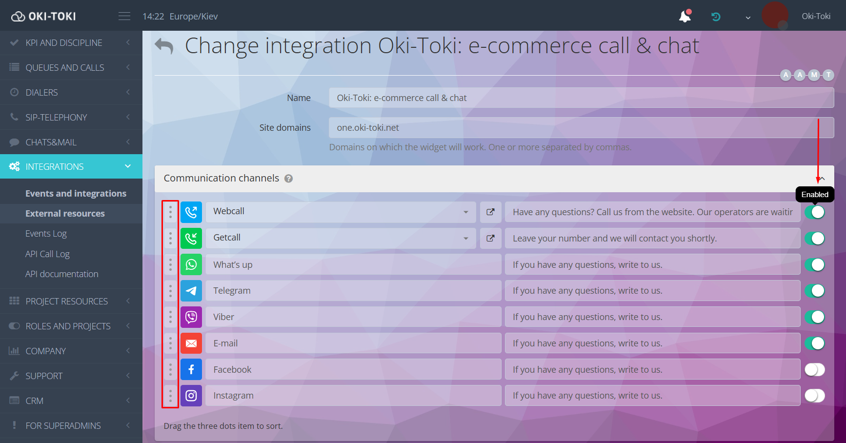Enable the Instagram channel toggle
The image size is (846, 443).
(814, 396)
